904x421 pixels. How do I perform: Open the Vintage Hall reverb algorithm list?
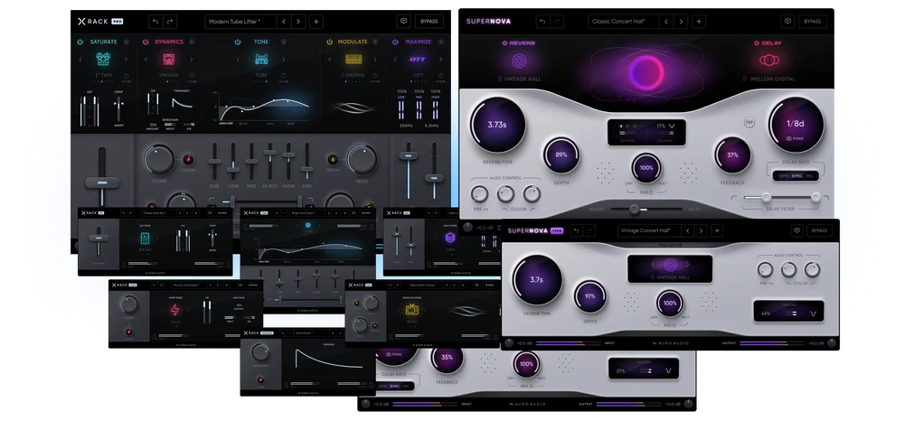(519, 79)
